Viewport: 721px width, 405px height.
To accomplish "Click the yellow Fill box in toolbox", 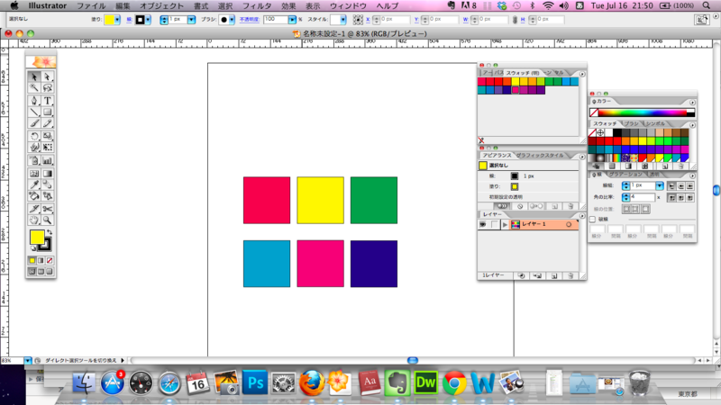I will pyautogui.click(x=37, y=238).
